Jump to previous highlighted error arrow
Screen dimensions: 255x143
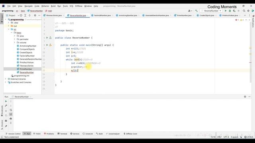coord(246,20)
